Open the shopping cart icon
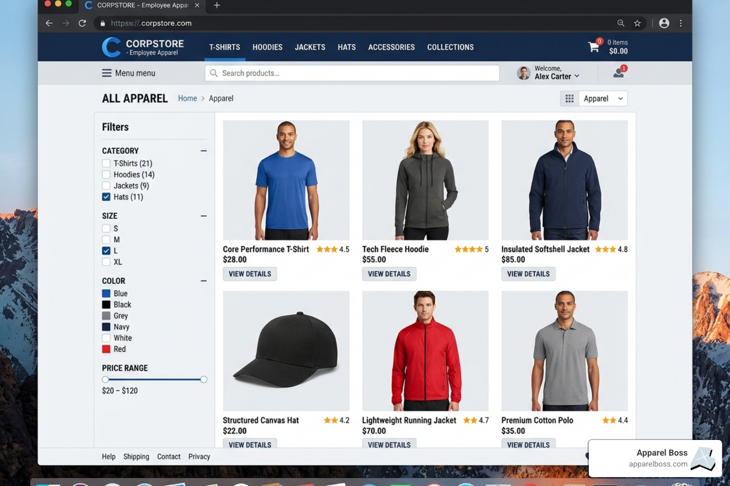 coord(594,47)
